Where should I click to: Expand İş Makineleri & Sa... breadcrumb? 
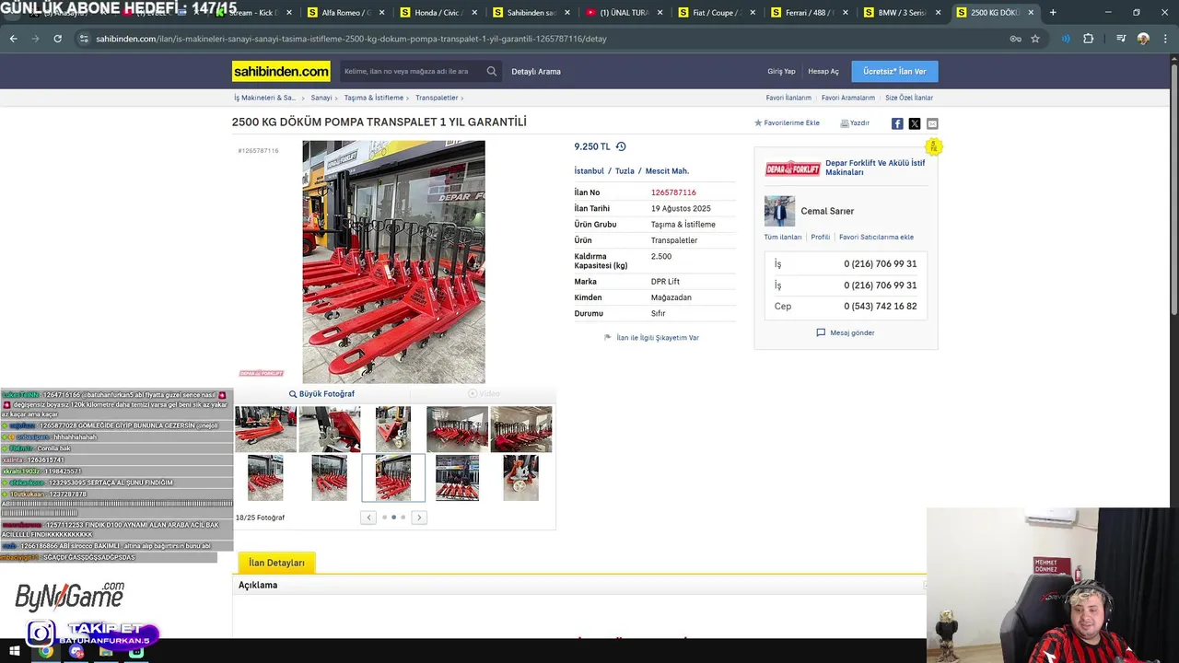[301, 98]
